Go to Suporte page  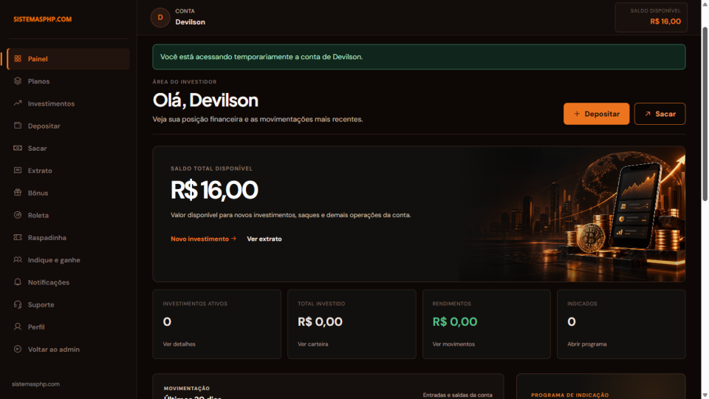pyautogui.click(x=68, y=304)
